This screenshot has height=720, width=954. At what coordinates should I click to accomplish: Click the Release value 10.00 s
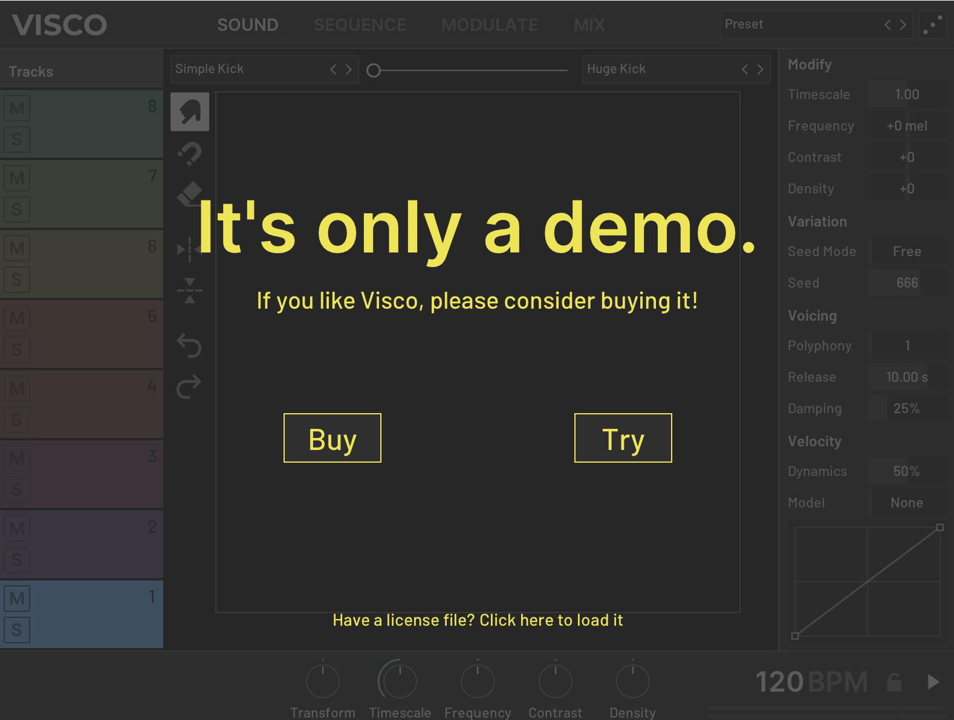click(x=907, y=377)
